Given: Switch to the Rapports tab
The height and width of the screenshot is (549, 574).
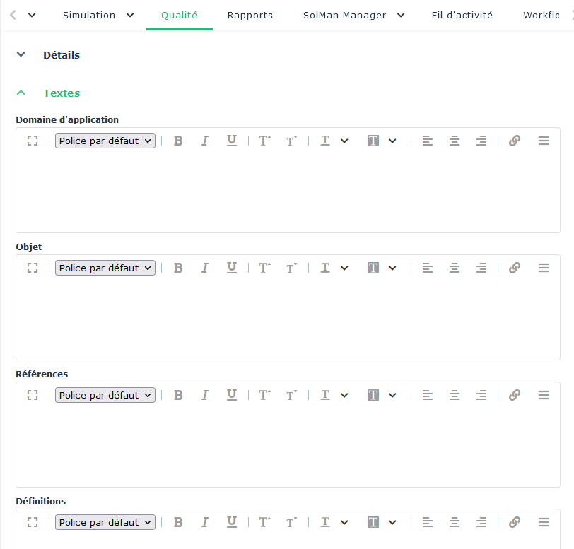Looking at the screenshot, I should [x=250, y=15].
